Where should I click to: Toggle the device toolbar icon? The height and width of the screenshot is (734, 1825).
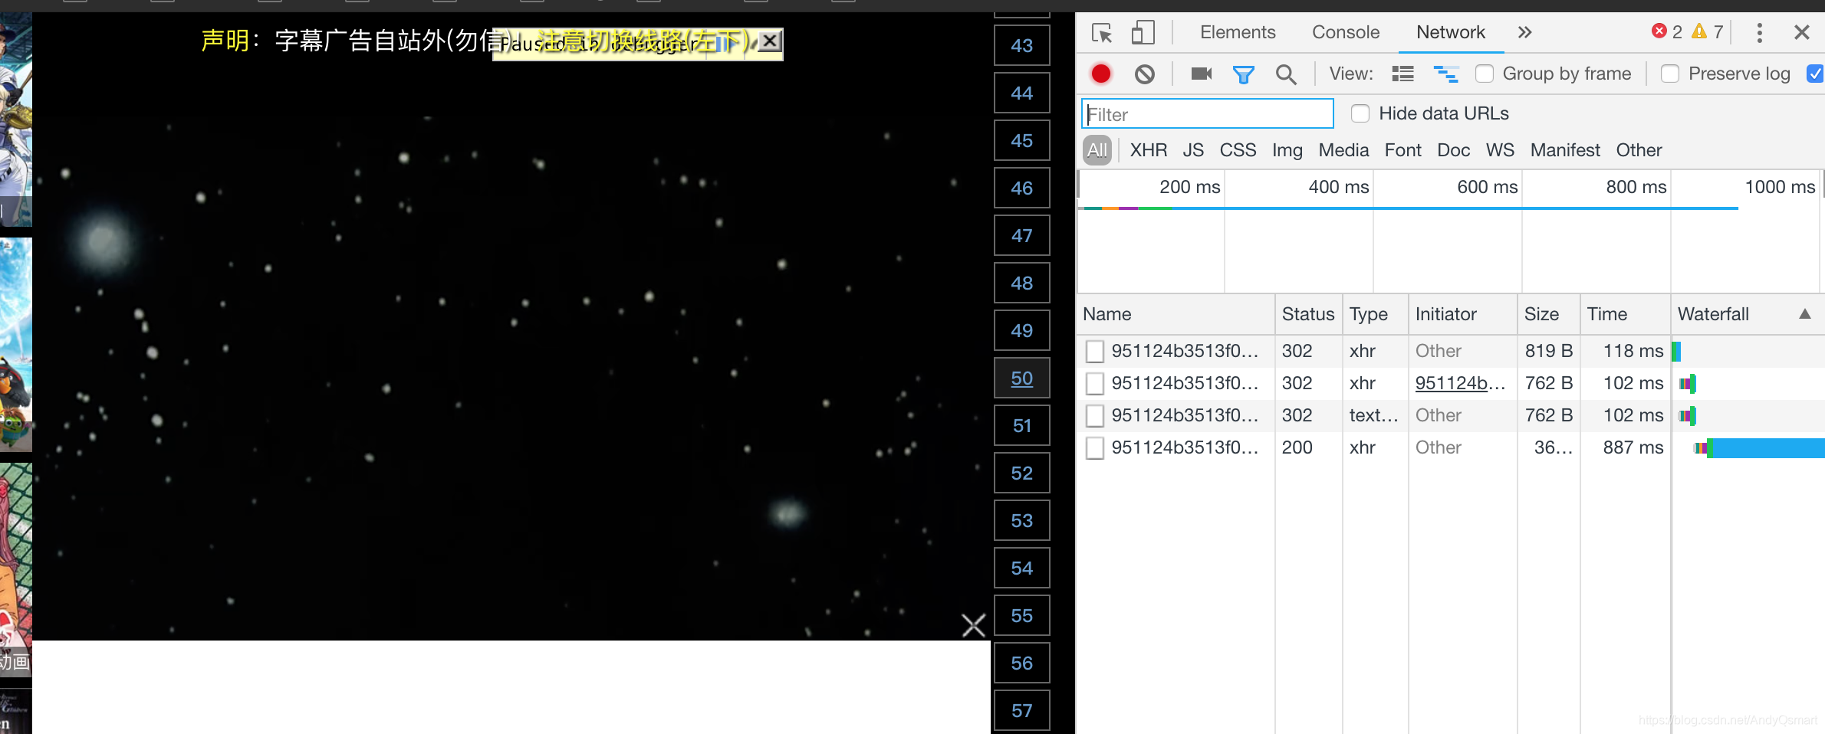tap(1143, 32)
